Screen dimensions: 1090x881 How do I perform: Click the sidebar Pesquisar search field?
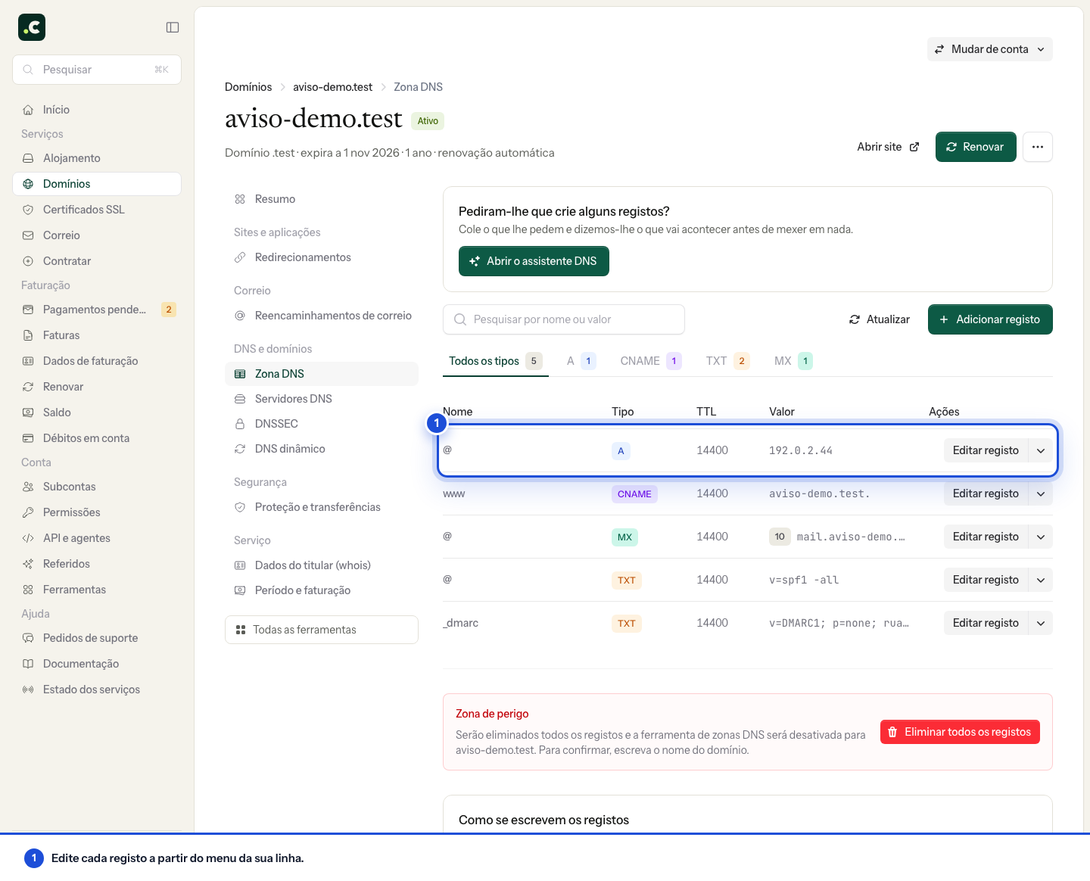[x=97, y=70]
